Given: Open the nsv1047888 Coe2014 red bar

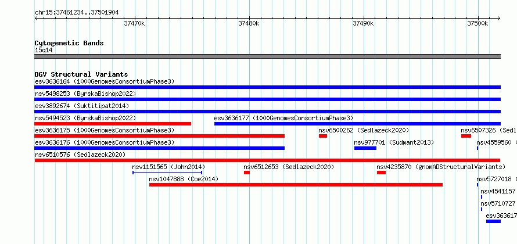Looking at the screenshot, I should point(296,185).
